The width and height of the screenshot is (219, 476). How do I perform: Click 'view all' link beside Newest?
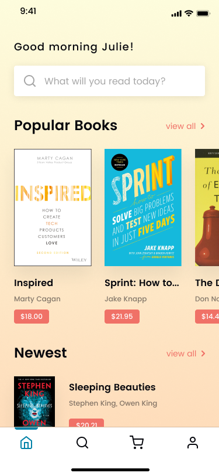(181, 353)
